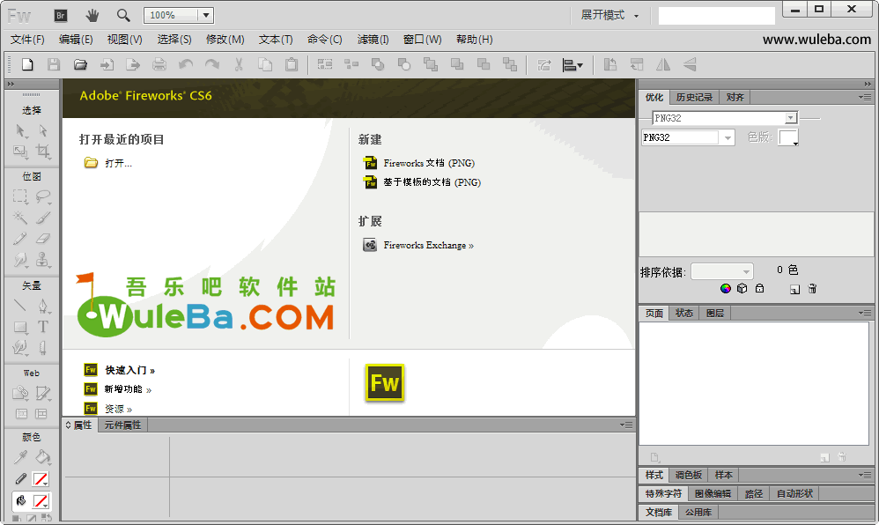Select the Pen tool
The width and height of the screenshot is (879, 525).
coord(42,306)
